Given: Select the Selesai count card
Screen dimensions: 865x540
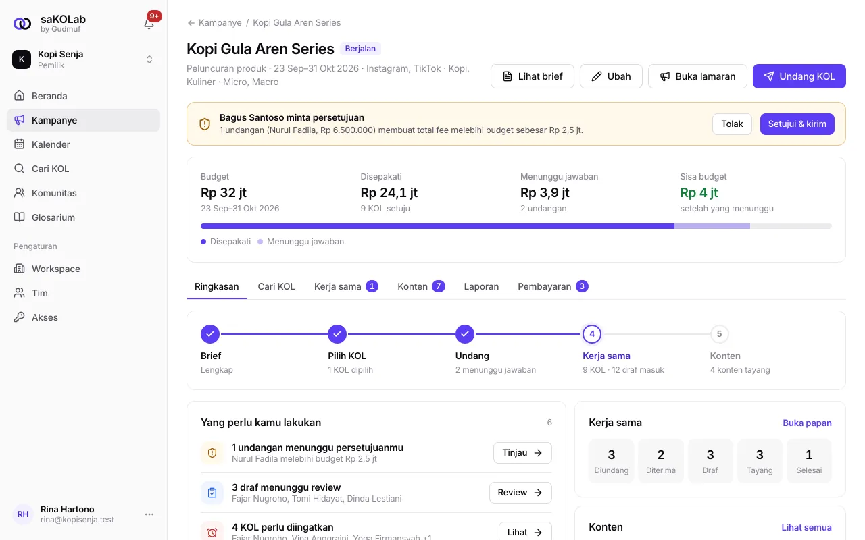Looking at the screenshot, I should coord(809,461).
